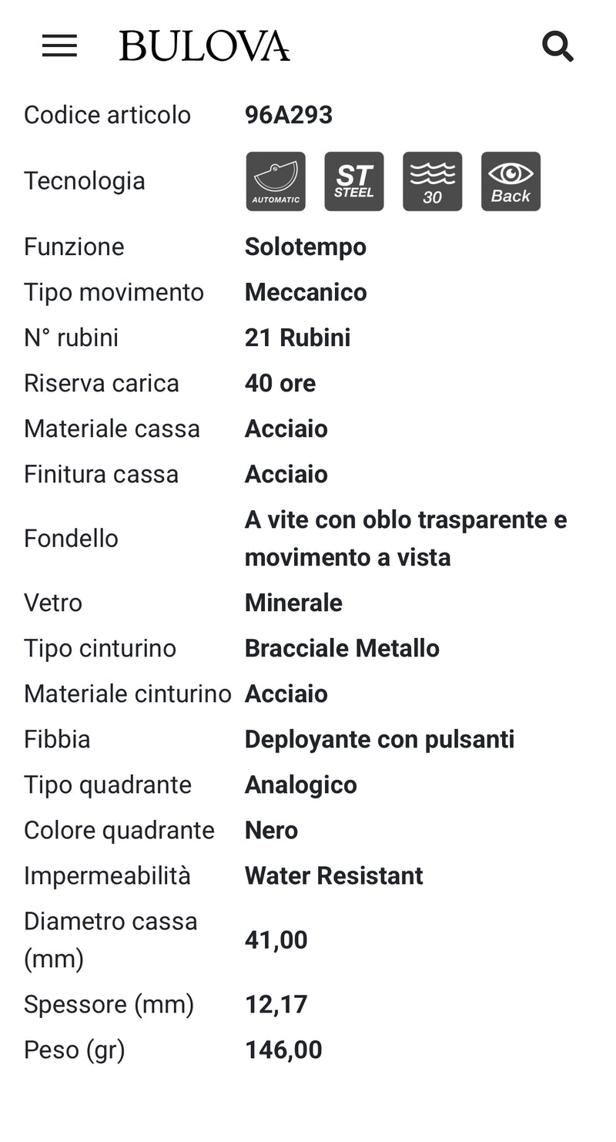Click the see-through Back eye icon
This screenshot has height=1142, width=616.
(511, 181)
